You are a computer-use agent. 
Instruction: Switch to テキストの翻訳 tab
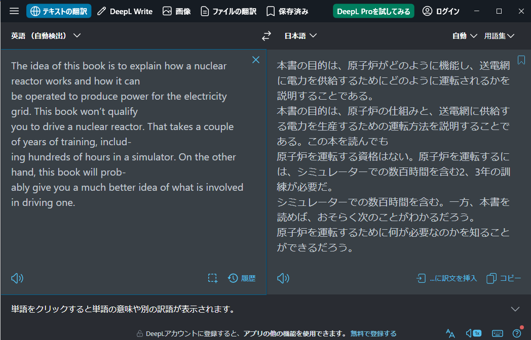click(59, 11)
